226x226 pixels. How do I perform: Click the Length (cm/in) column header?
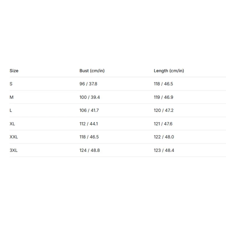point(169,71)
